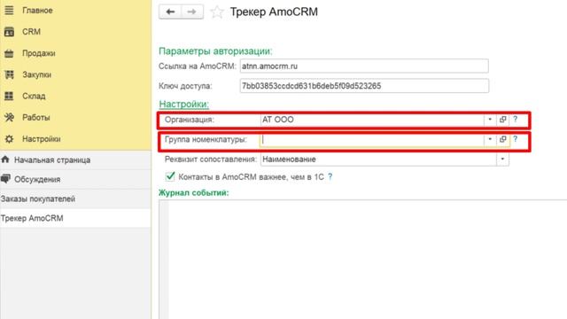
Task: Switch to the Начальная страница tab
Action: click(x=75, y=159)
